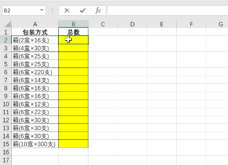Select row 2 header
This screenshot has height=165, width=228.
coord(6,40)
